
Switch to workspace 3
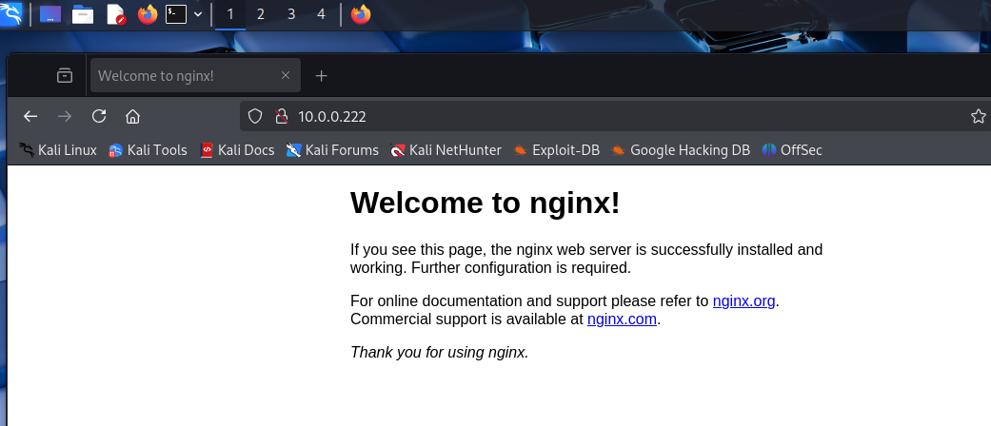click(x=290, y=14)
